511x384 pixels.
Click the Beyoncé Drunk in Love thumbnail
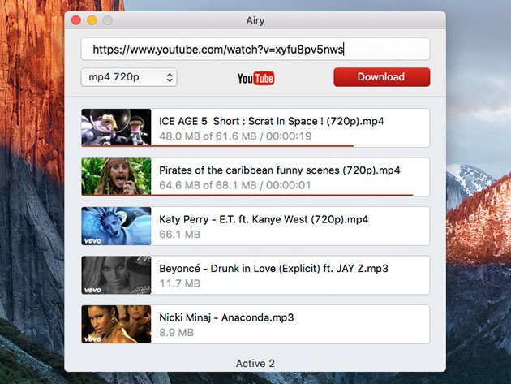tap(116, 275)
